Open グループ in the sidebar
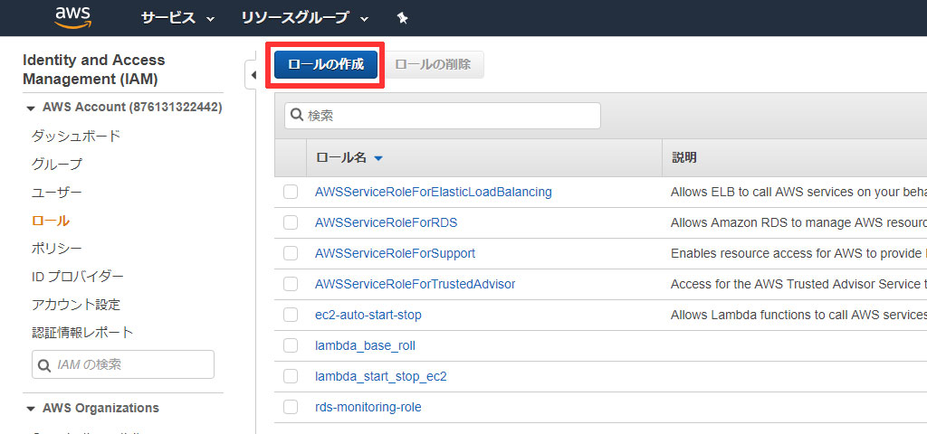 pyautogui.click(x=57, y=165)
